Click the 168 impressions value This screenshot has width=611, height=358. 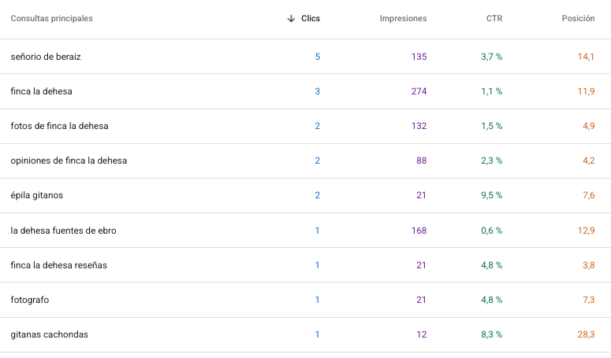pos(419,231)
